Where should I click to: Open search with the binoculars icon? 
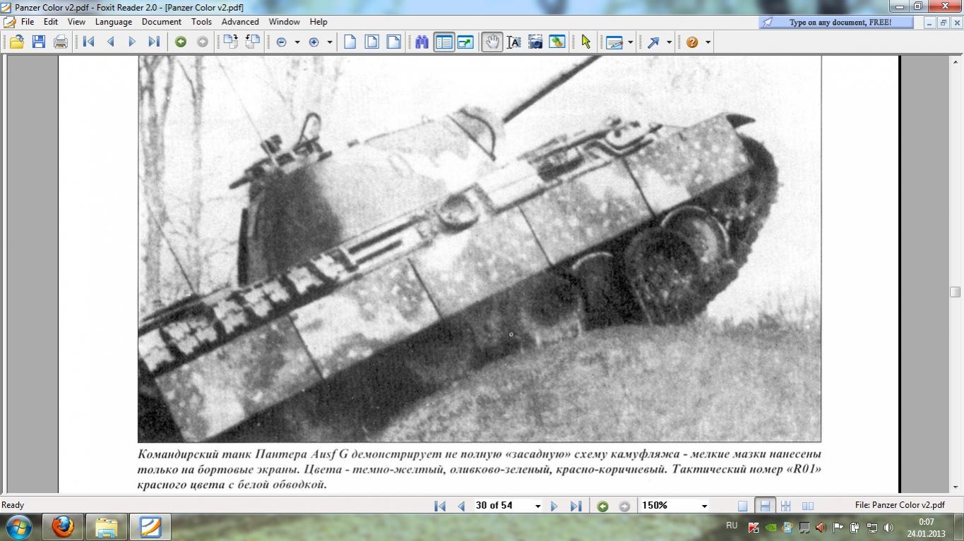(422, 42)
